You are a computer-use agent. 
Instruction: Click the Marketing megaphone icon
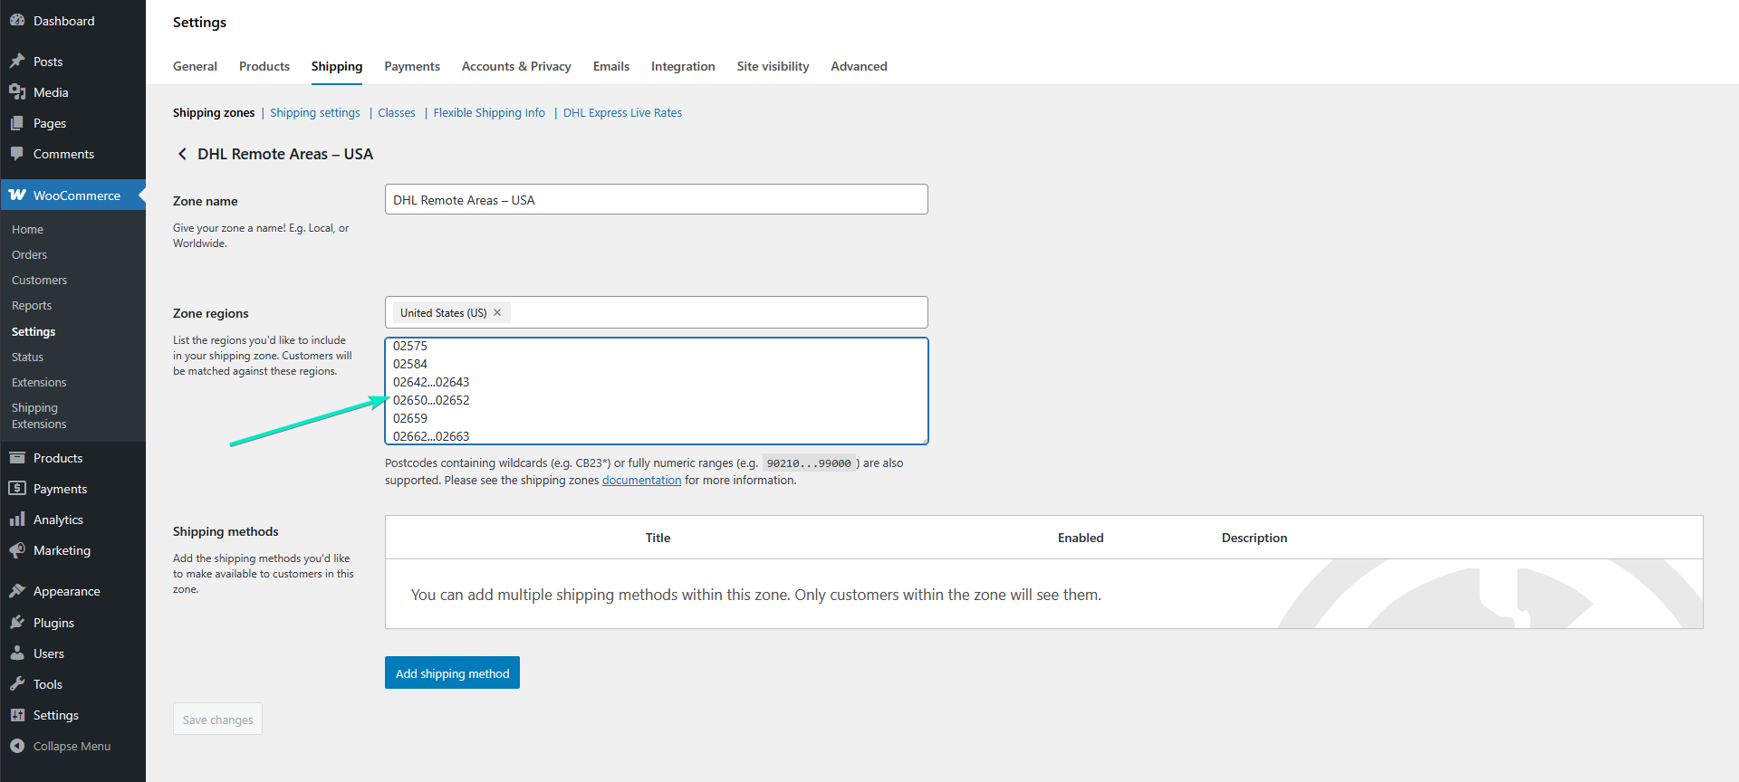pyautogui.click(x=17, y=549)
